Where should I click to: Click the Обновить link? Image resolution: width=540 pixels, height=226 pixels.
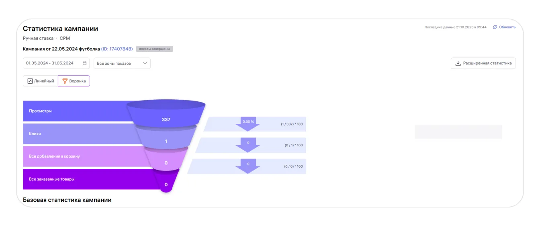[507, 27]
